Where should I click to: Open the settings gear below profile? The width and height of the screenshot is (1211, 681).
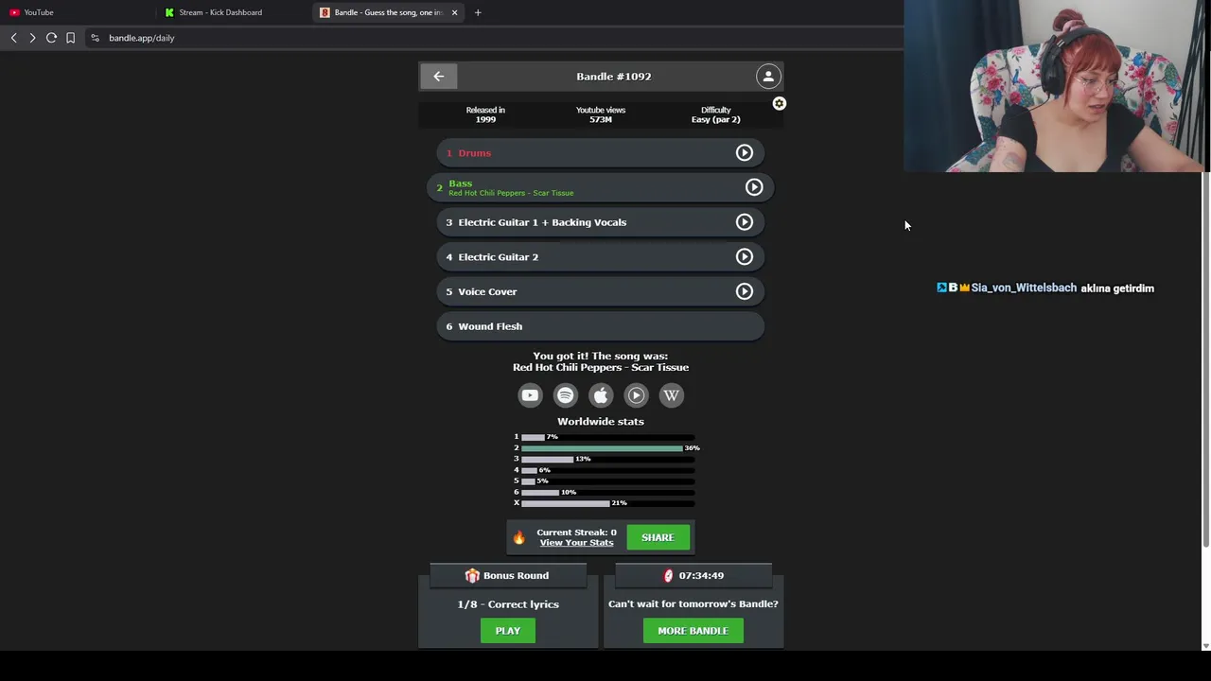pyautogui.click(x=779, y=103)
